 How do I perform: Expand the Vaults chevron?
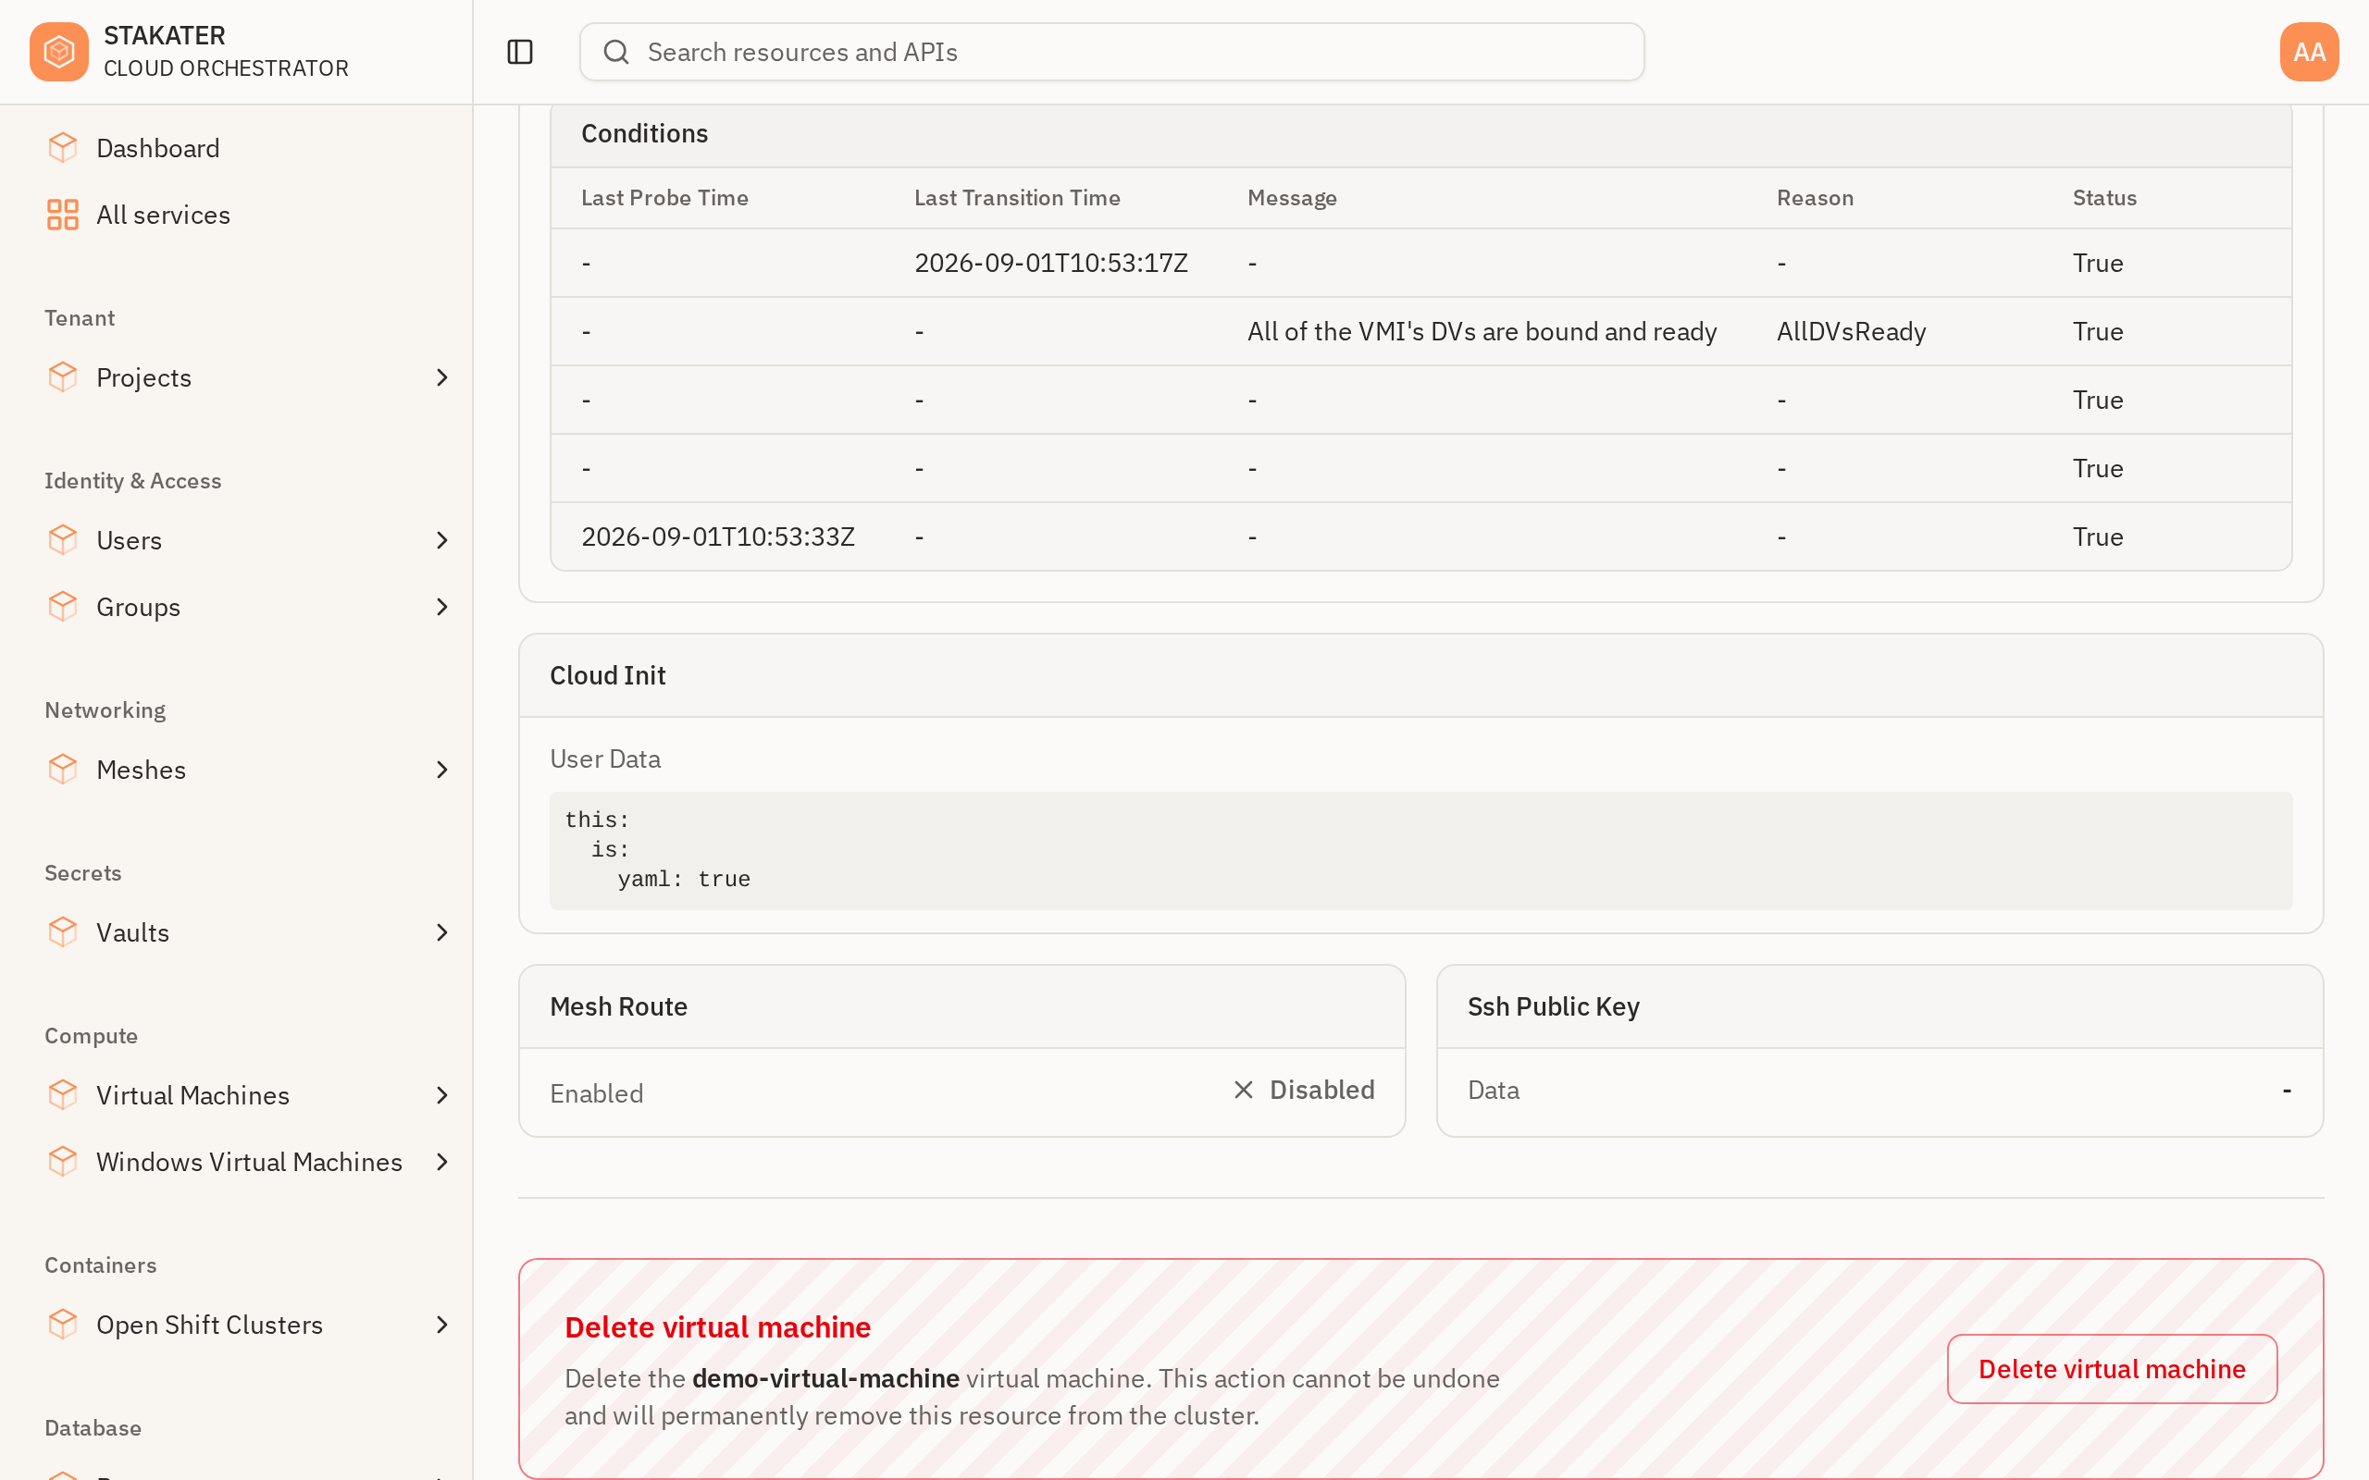coord(441,931)
